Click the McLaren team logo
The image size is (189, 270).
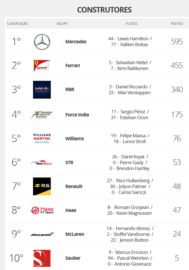[42, 234]
